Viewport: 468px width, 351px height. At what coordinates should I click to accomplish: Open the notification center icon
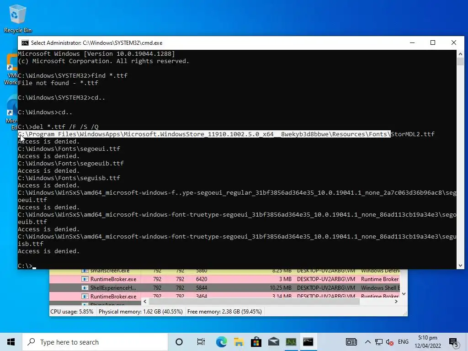(454, 342)
